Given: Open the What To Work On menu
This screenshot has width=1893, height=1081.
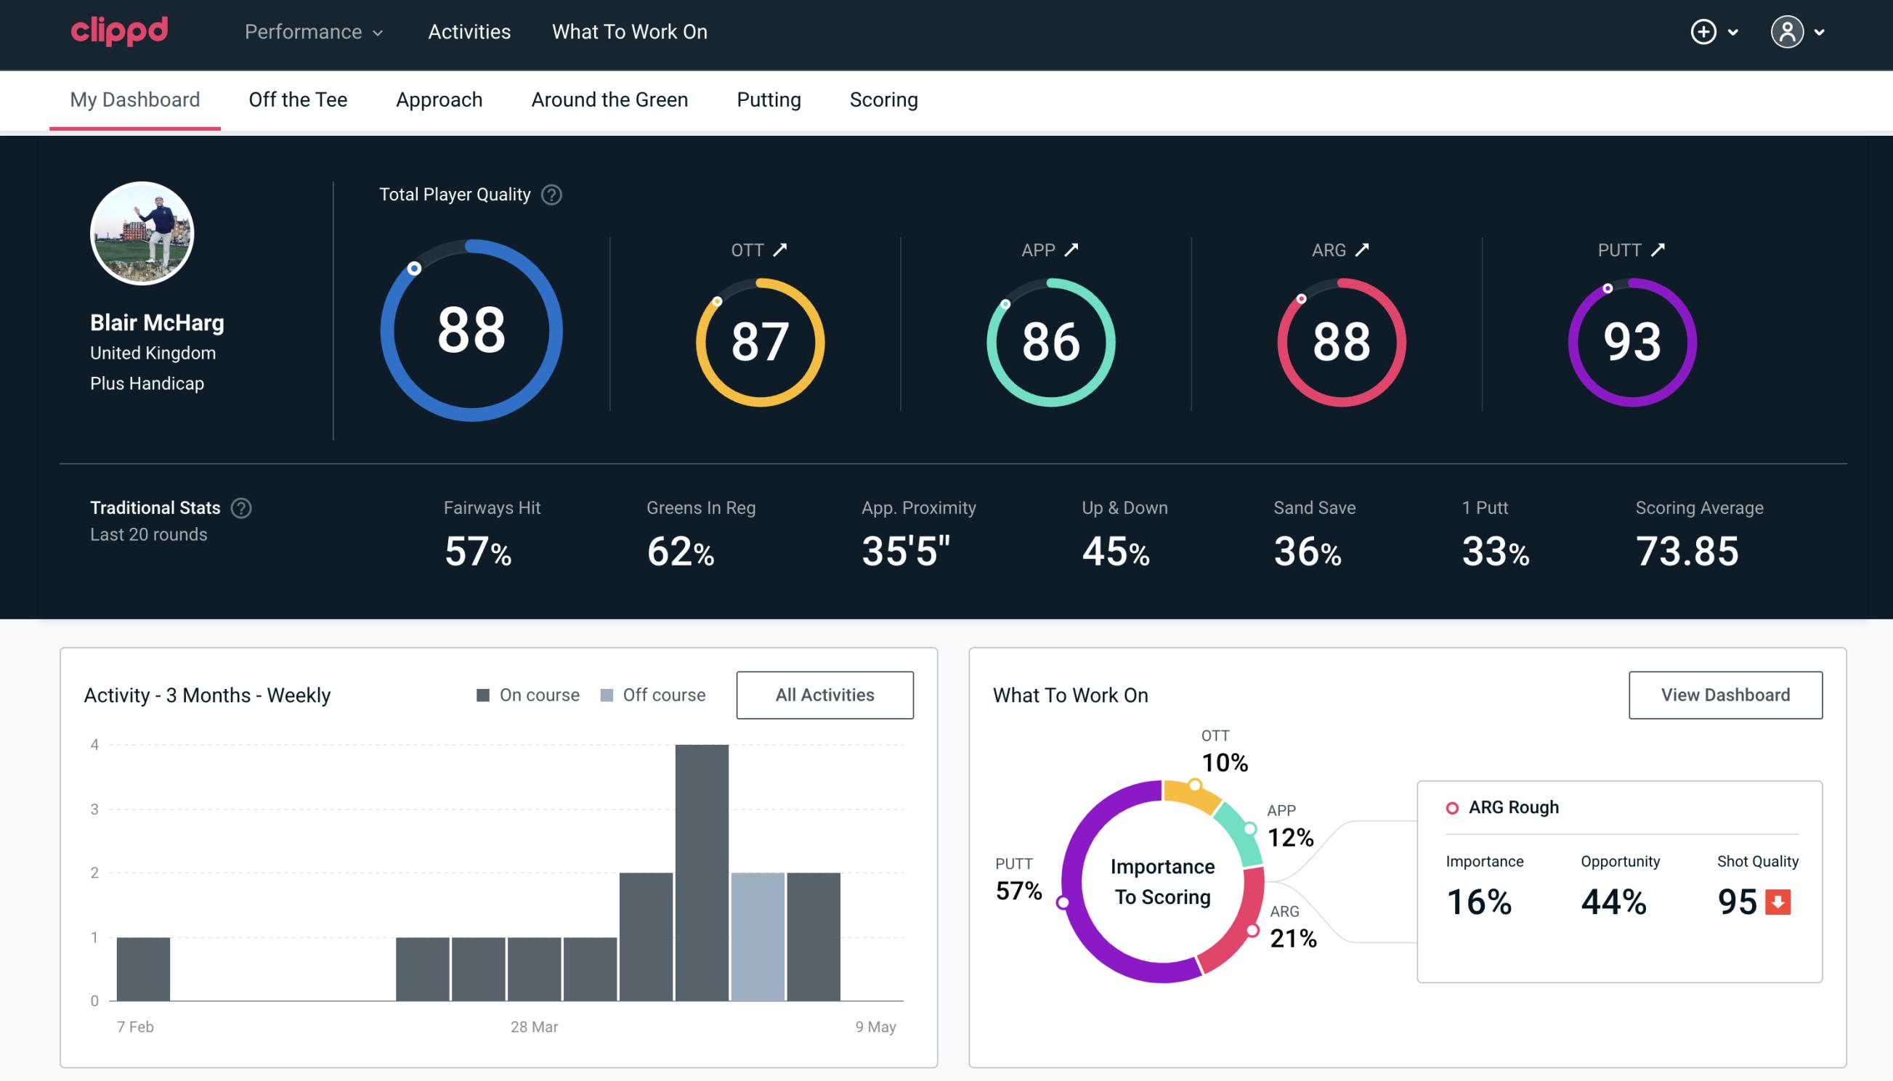Looking at the screenshot, I should 628,33.
